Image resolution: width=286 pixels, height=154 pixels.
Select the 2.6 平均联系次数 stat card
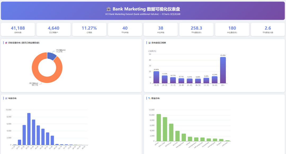[x=268, y=29]
